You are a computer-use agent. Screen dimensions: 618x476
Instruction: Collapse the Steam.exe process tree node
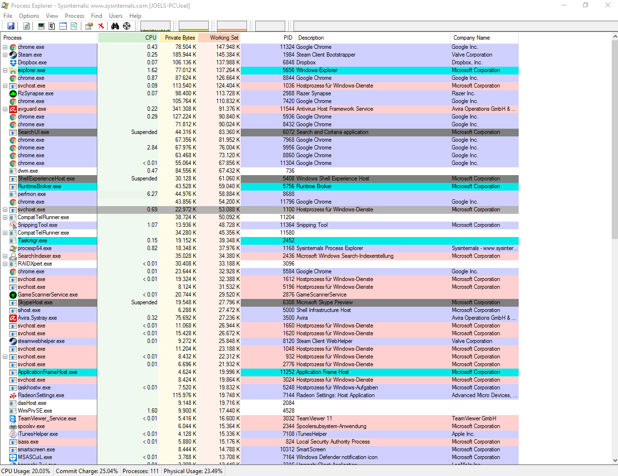[x=5, y=55]
